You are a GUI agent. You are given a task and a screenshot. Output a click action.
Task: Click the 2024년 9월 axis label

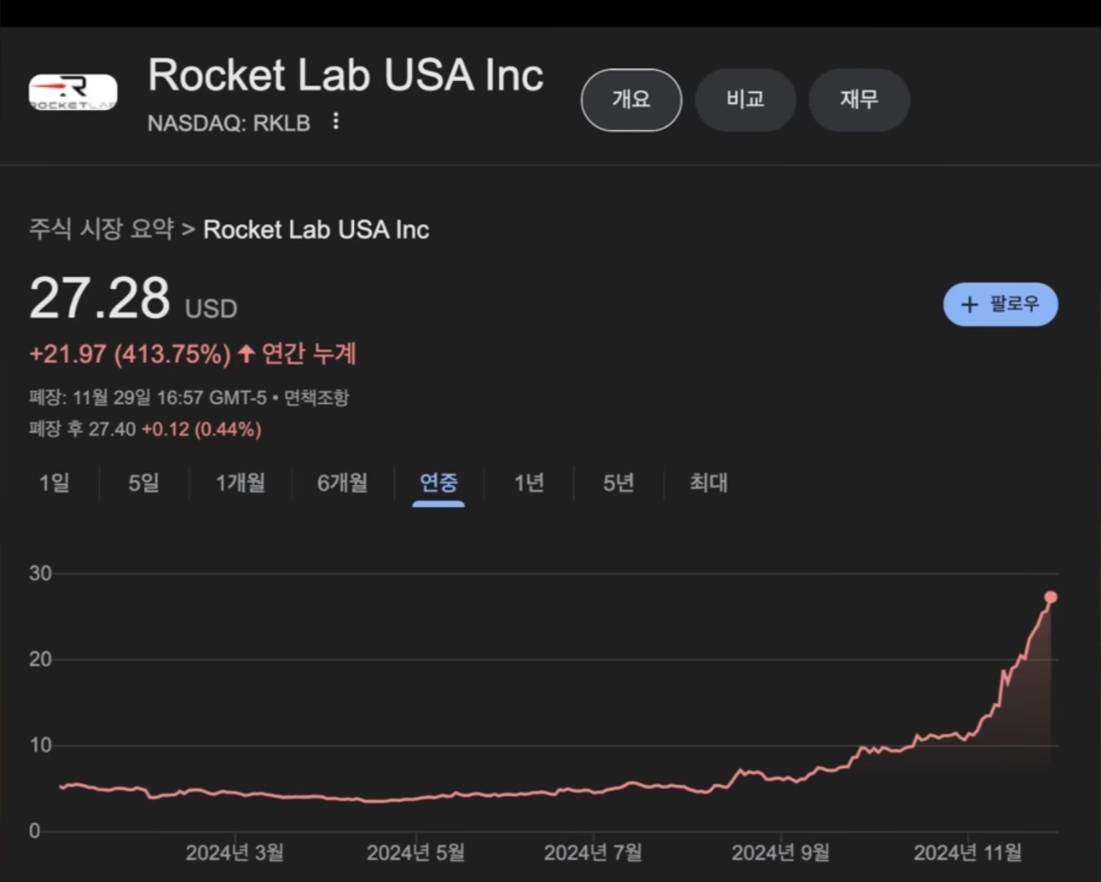click(781, 853)
